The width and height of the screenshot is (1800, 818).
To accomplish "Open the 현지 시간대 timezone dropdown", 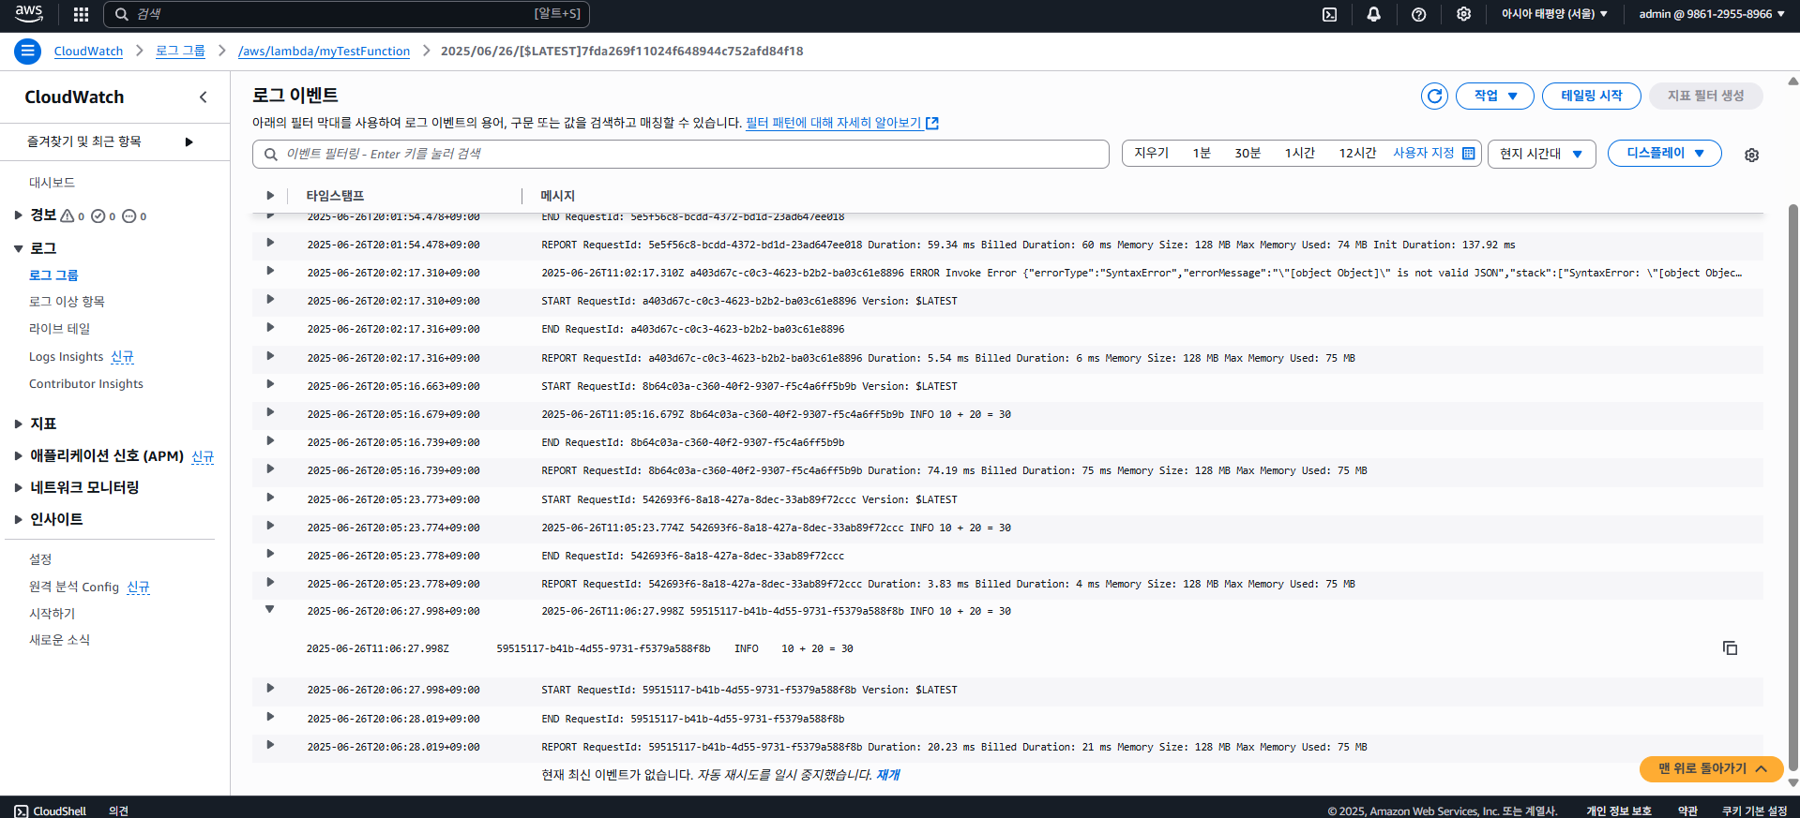I will 1541,154.
